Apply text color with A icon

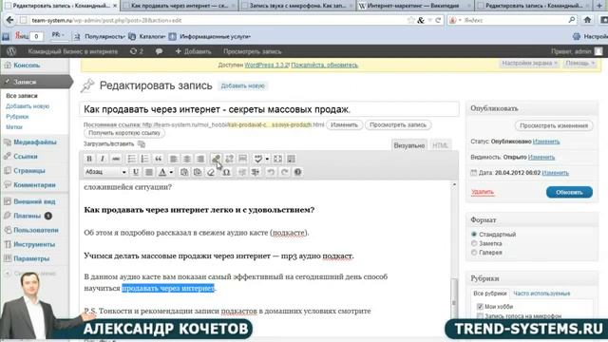tap(162, 172)
